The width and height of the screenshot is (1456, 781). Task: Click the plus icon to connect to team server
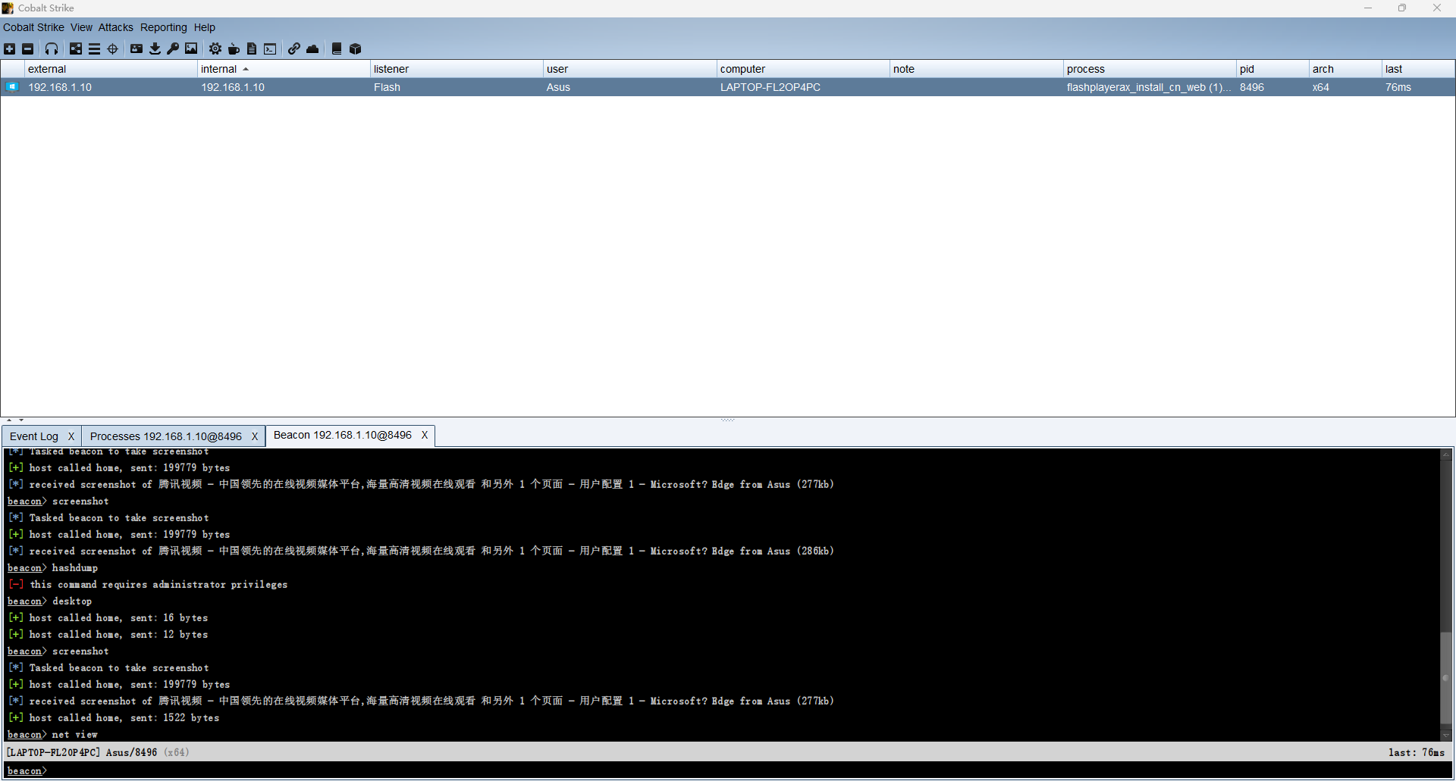point(10,49)
